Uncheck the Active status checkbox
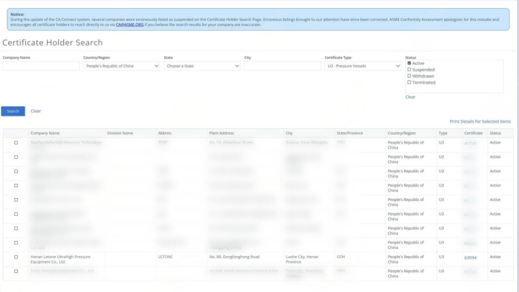 click(x=410, y=63)
